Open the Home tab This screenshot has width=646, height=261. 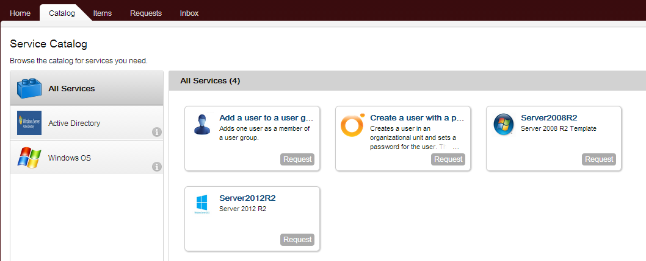20,13
